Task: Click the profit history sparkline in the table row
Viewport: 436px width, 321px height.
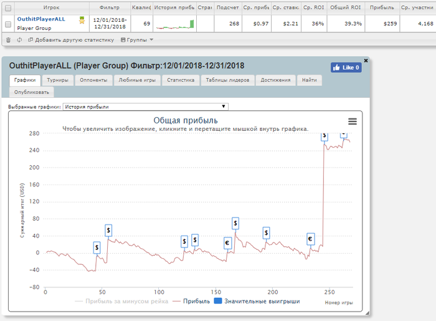Action: click(175, 24)
